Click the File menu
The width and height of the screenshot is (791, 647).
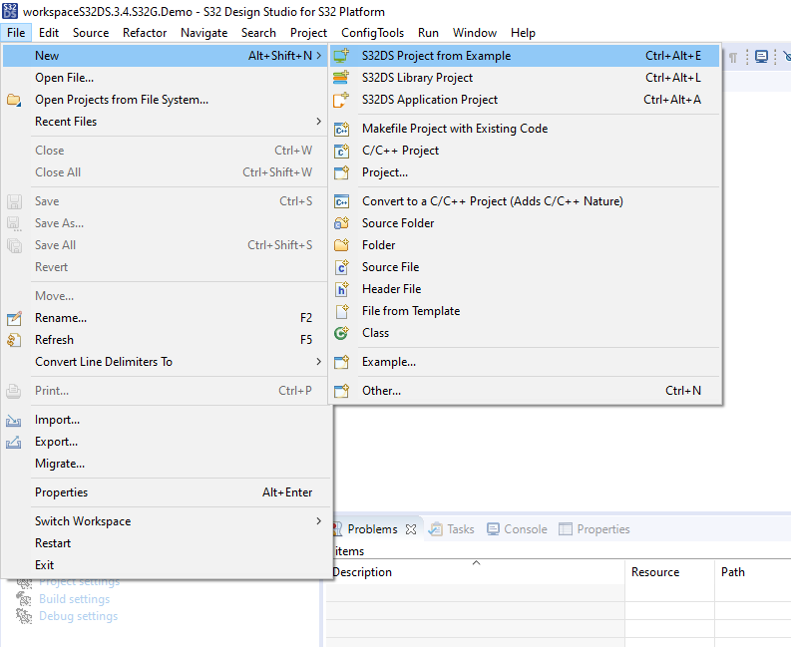(x=16, y=33)
